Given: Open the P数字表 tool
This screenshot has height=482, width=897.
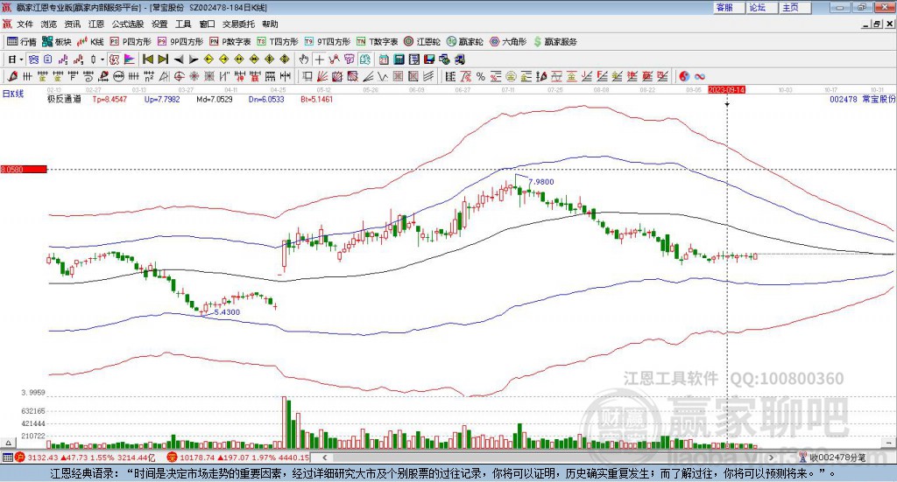Looking at the screenshot, I should pyautogui.click(x=230, y=42).
